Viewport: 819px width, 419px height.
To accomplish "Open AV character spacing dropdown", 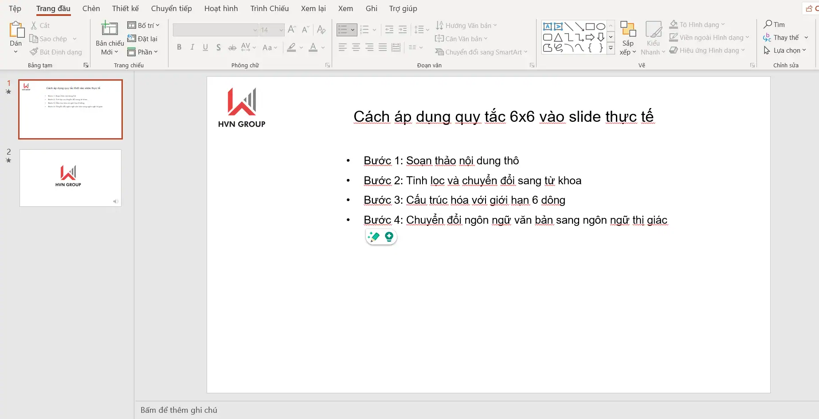I will (249, 47).
